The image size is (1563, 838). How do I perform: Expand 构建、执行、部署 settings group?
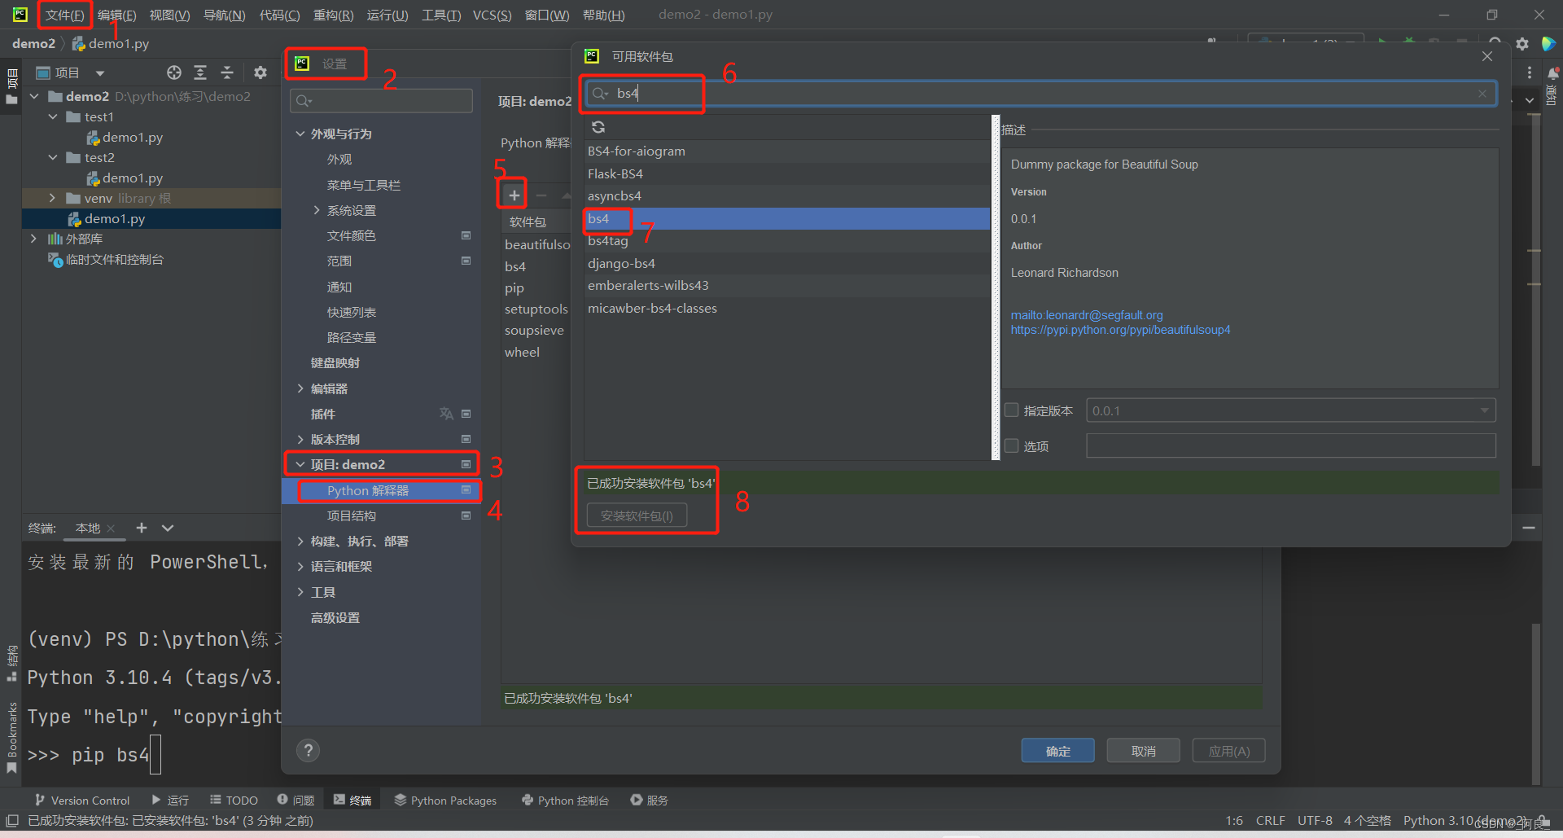(x=300, y=541)
